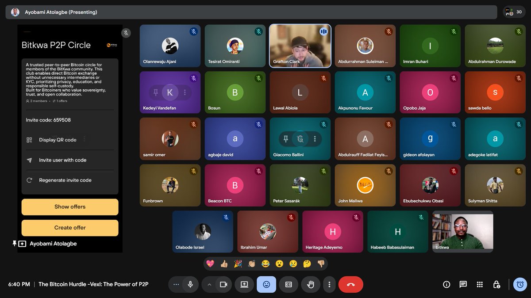
Task: Click the present screen button
Action: click(244, 285)
